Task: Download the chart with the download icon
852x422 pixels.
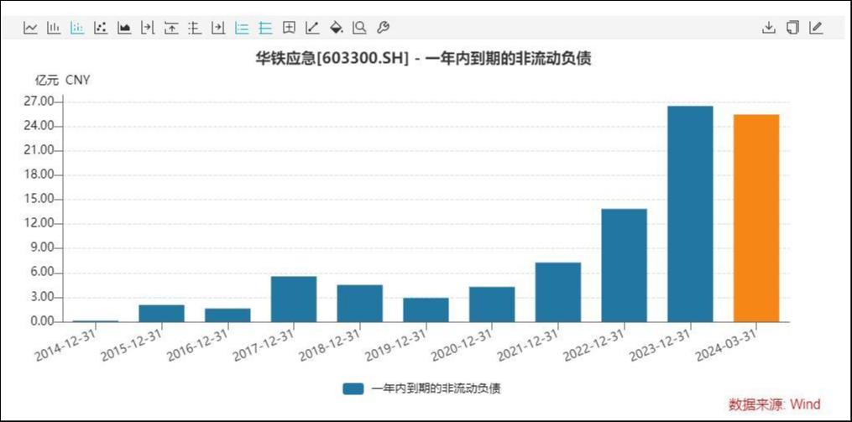Action: click(768, 28)
